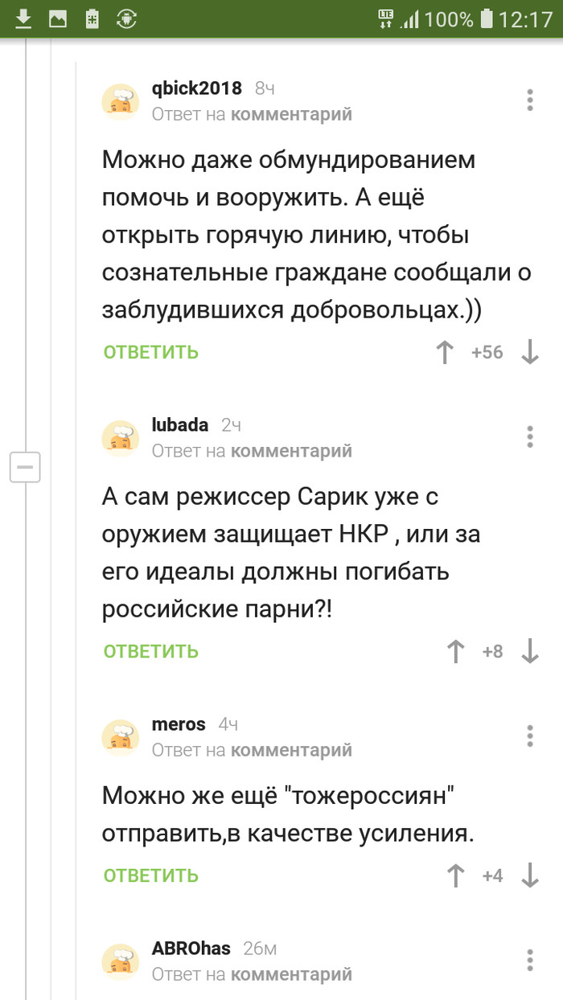The image size is (563, 1000).
Task: Reply to qbick2018's comment
Action: tap(151, 352)
